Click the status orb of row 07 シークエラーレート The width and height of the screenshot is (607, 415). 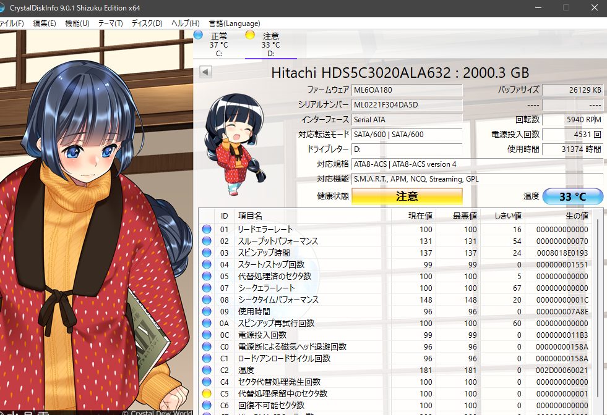[207, 288]
